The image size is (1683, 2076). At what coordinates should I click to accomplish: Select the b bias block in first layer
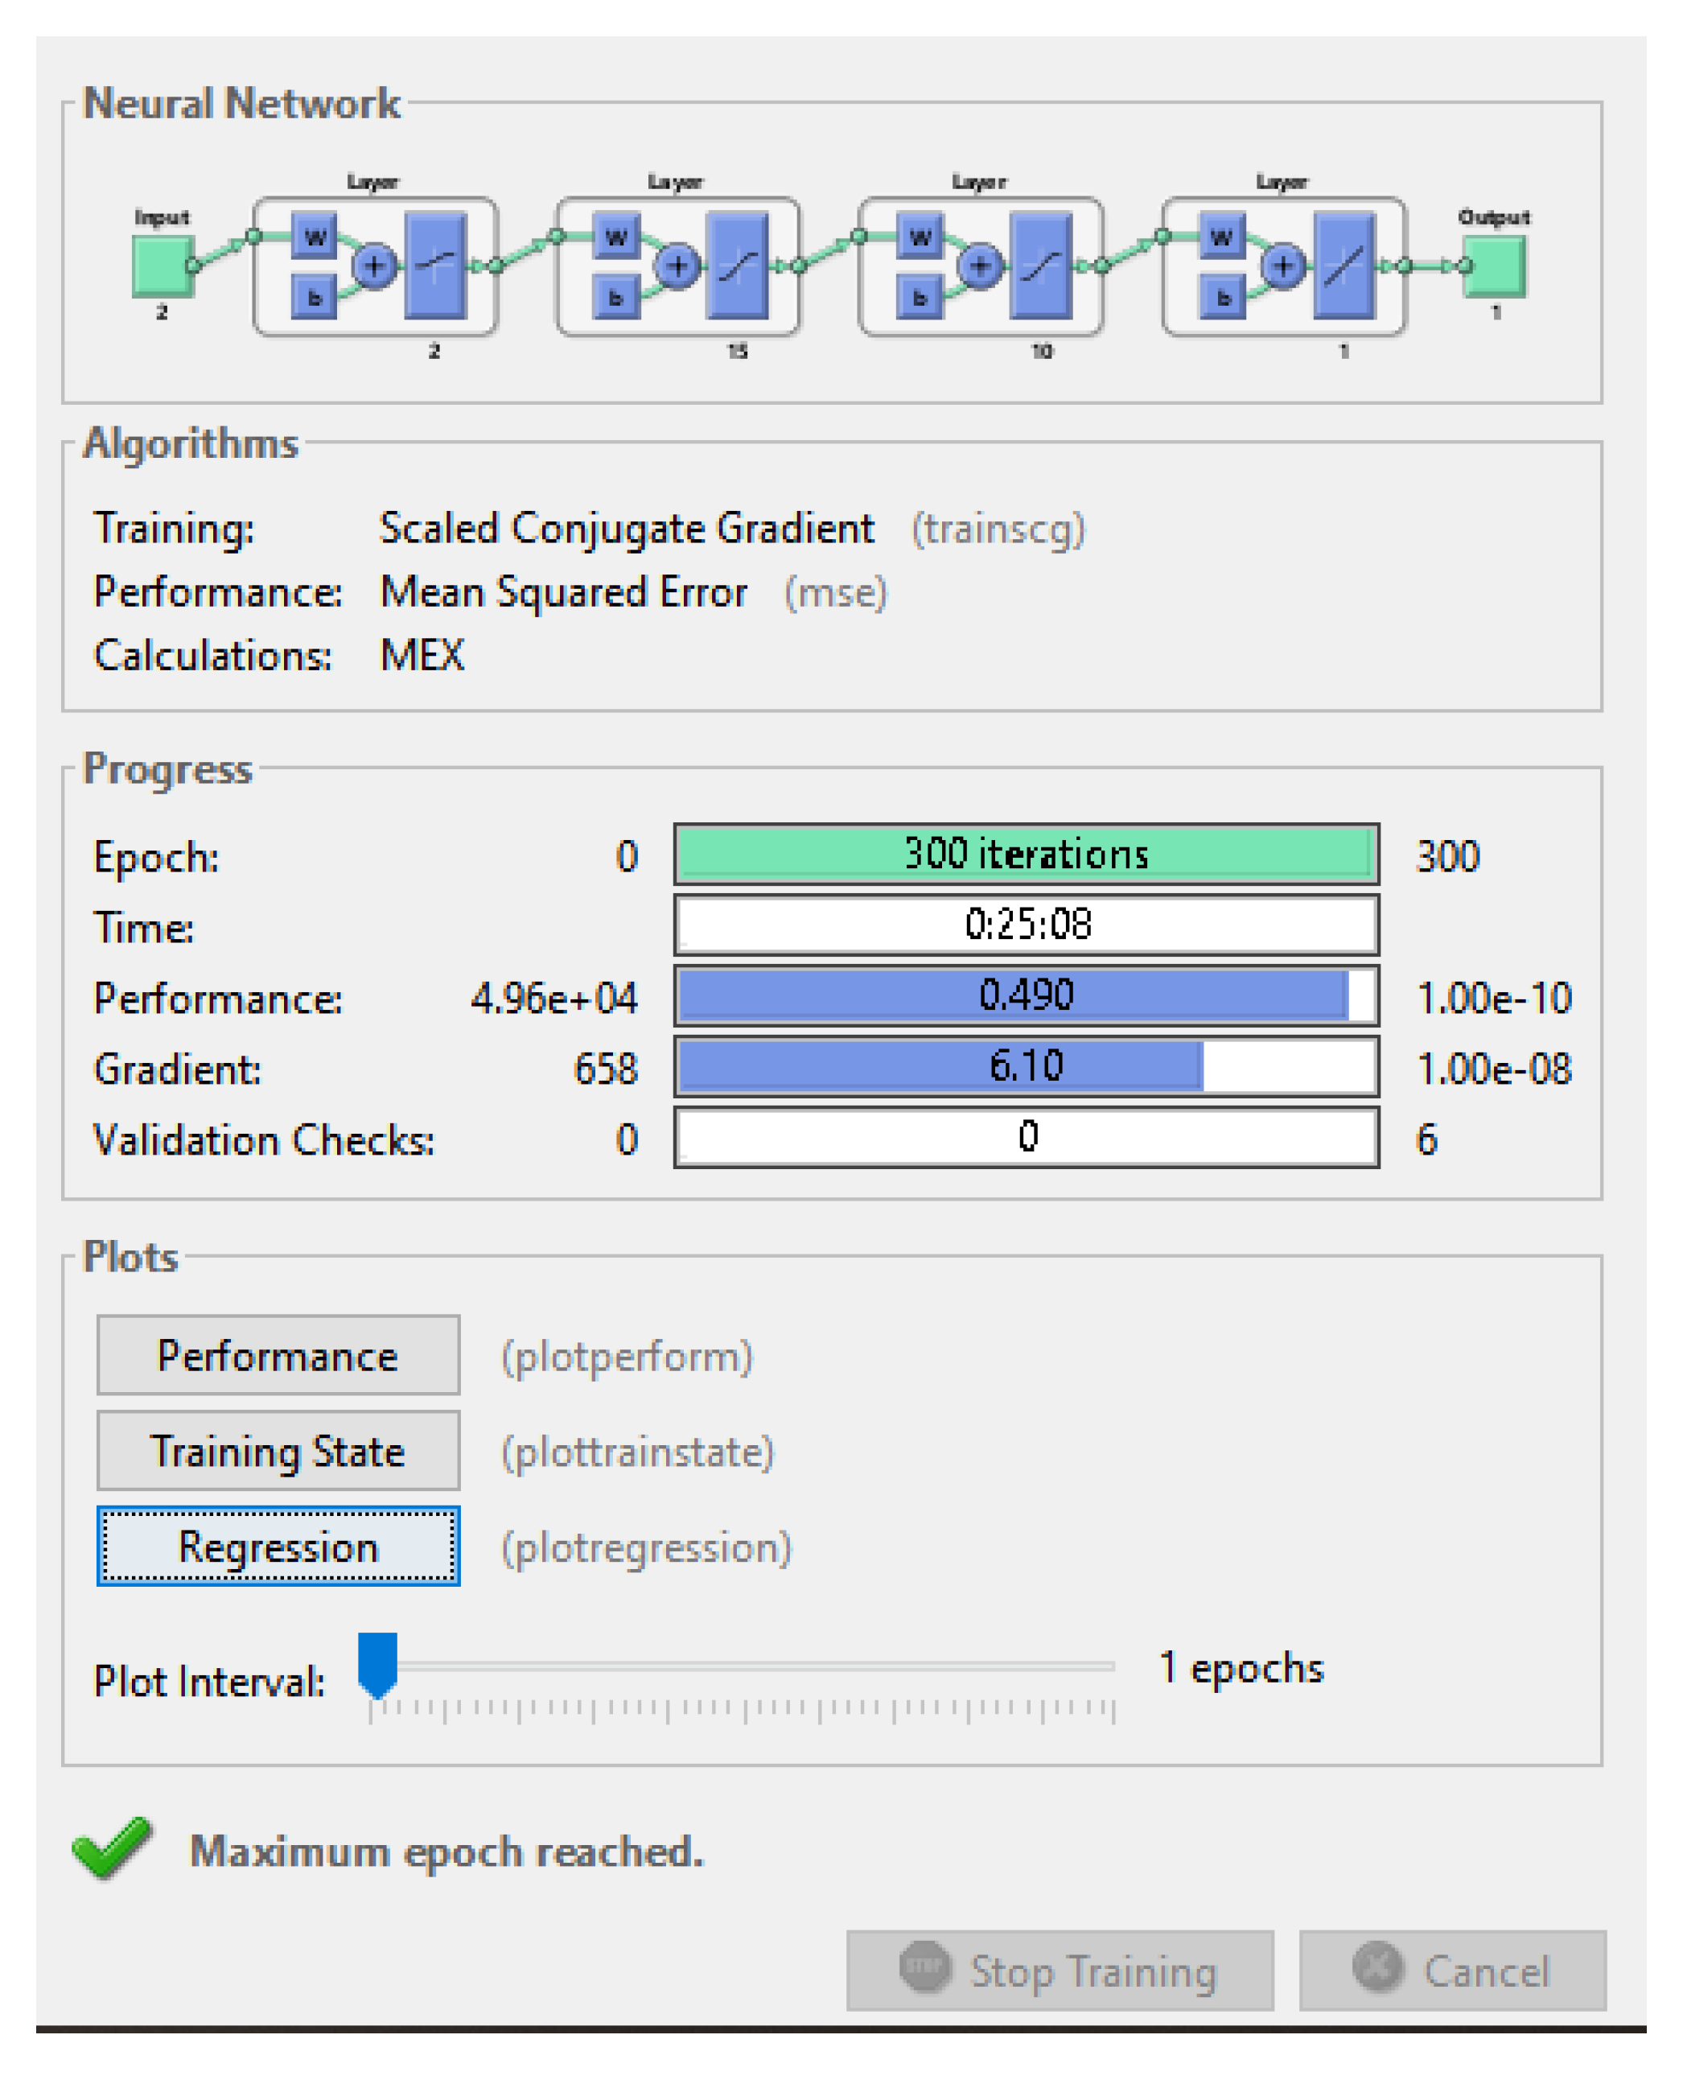point(314,298)
